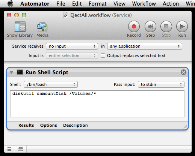Start recording with the Record button
Screen dimensions: 195x156
134,27
